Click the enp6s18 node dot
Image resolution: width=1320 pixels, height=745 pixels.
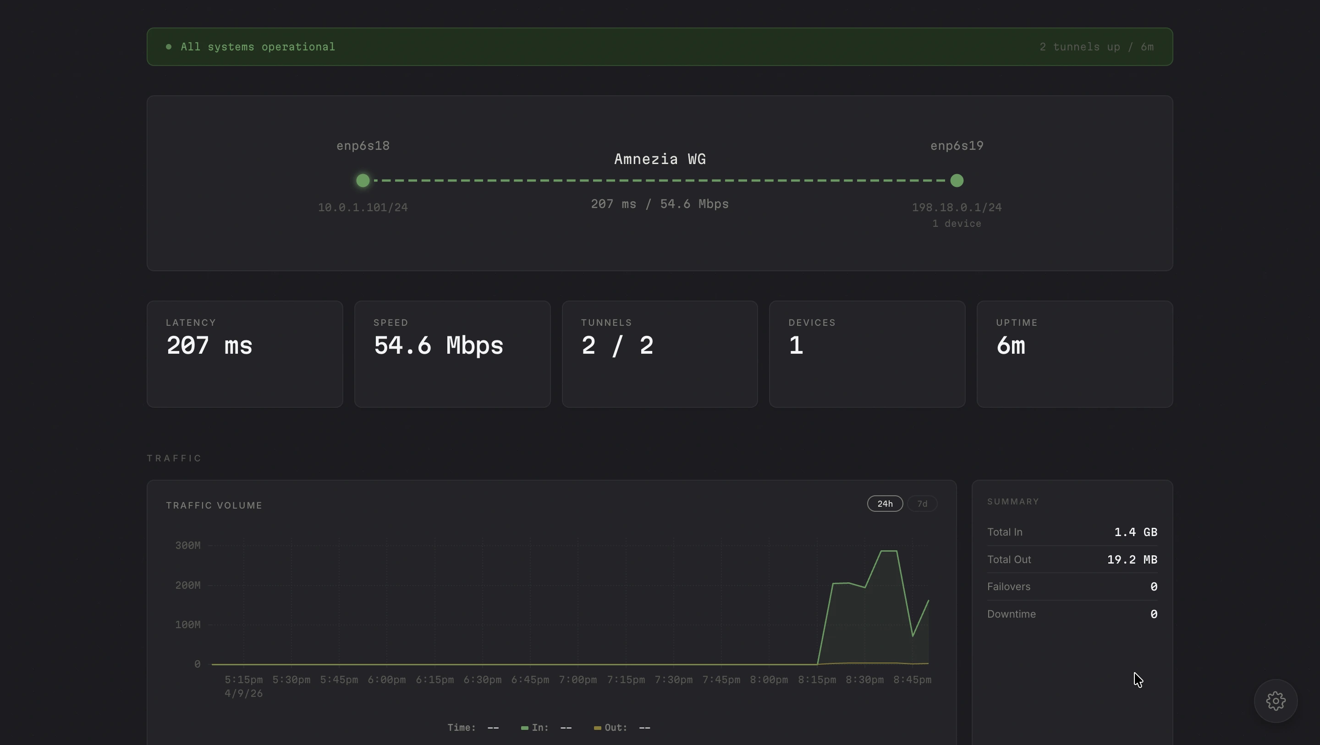point(363,181)
